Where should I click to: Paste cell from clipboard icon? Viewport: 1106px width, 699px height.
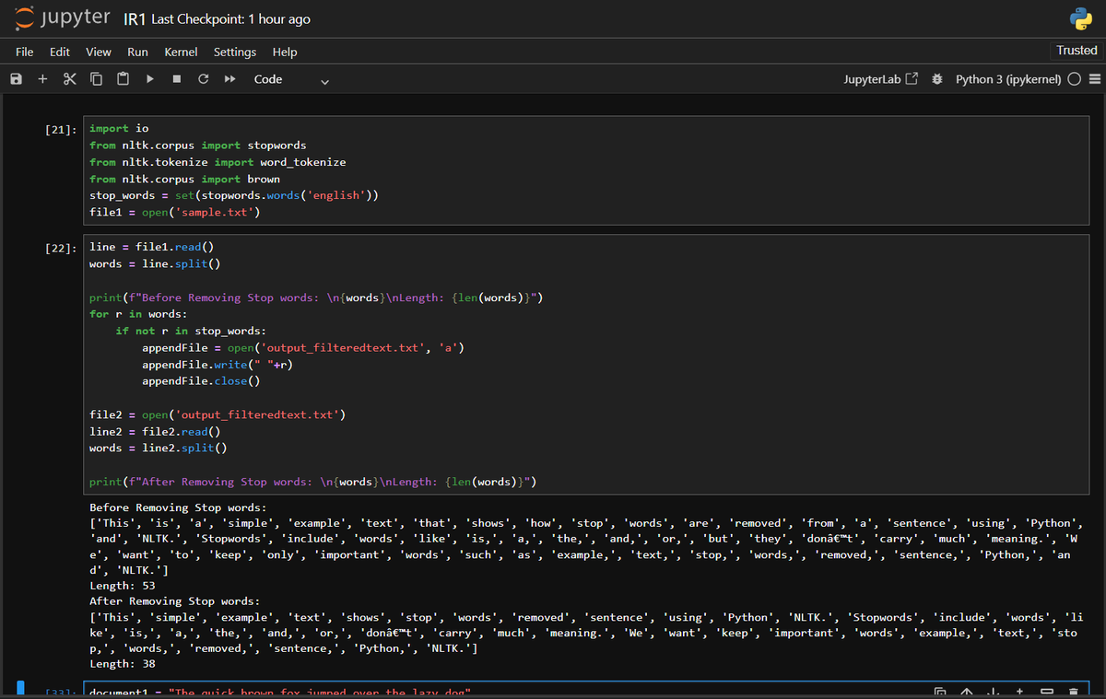point(123,79)
